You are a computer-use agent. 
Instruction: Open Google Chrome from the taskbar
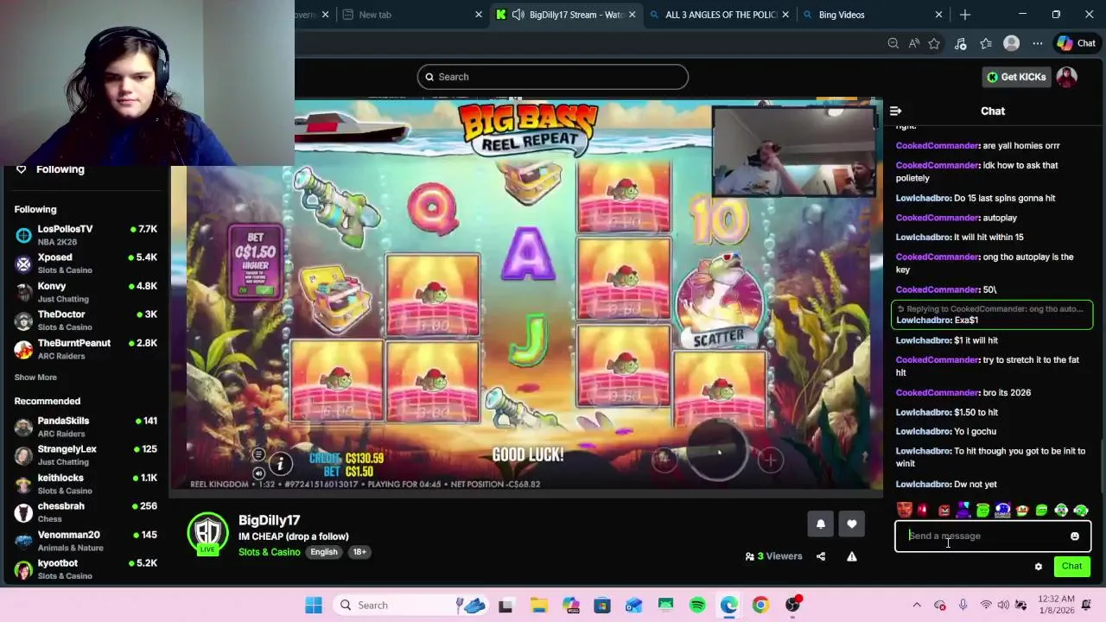[760, 606]
